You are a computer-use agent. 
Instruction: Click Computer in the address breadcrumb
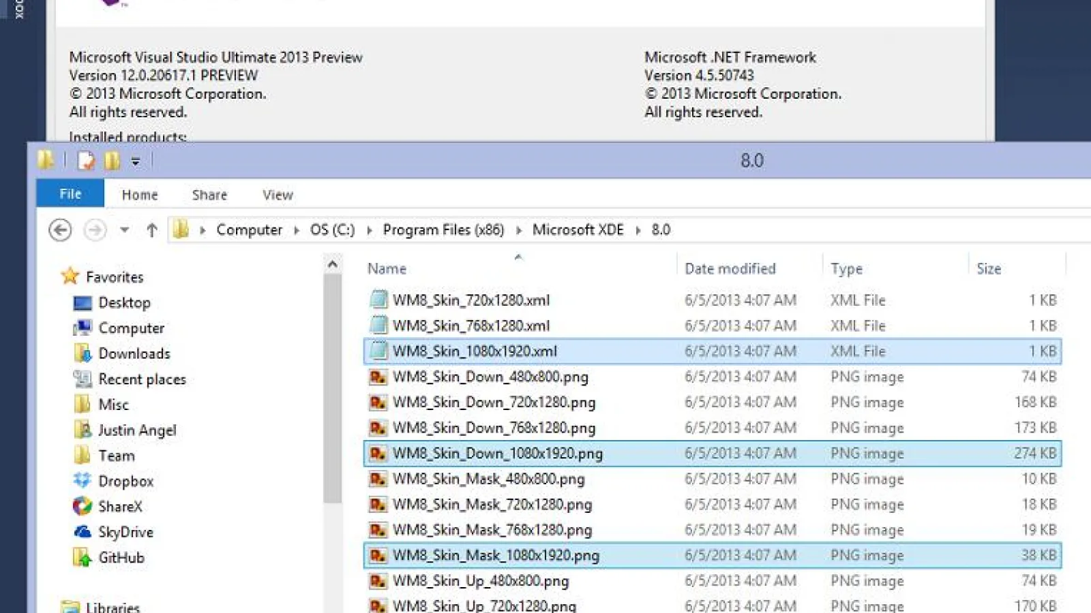point(249,230)
